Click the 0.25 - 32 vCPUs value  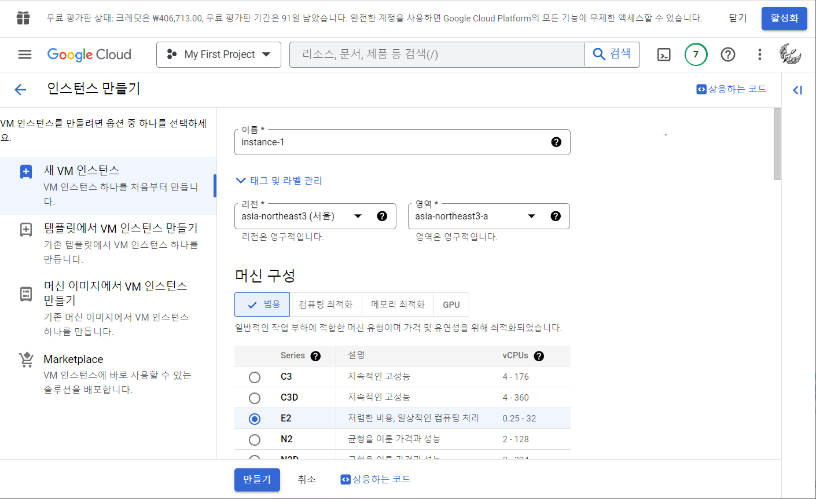click(519, 419)
